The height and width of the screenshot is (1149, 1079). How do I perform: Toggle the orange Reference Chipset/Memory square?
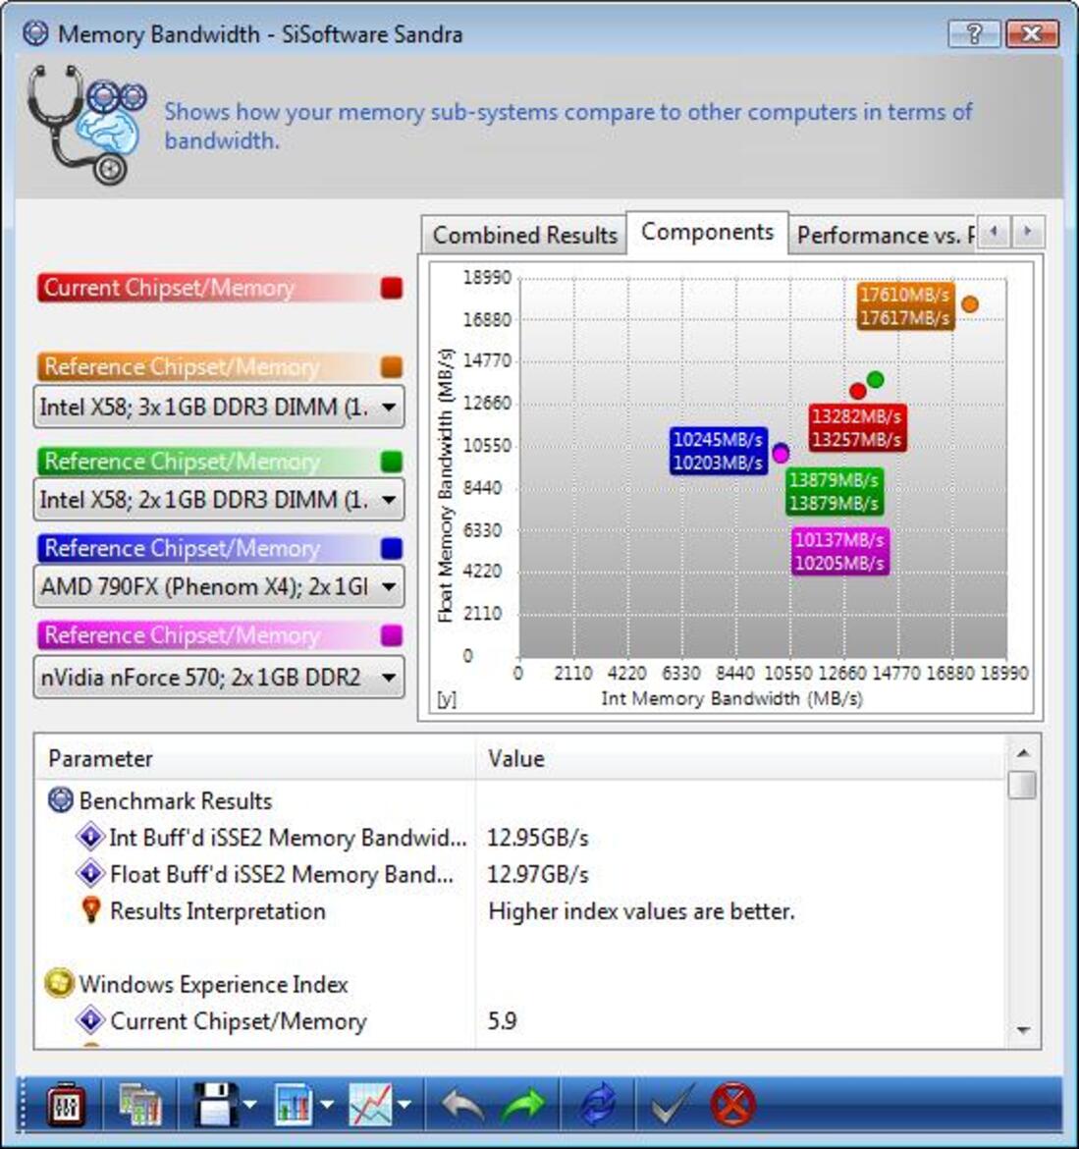point(392,366)
